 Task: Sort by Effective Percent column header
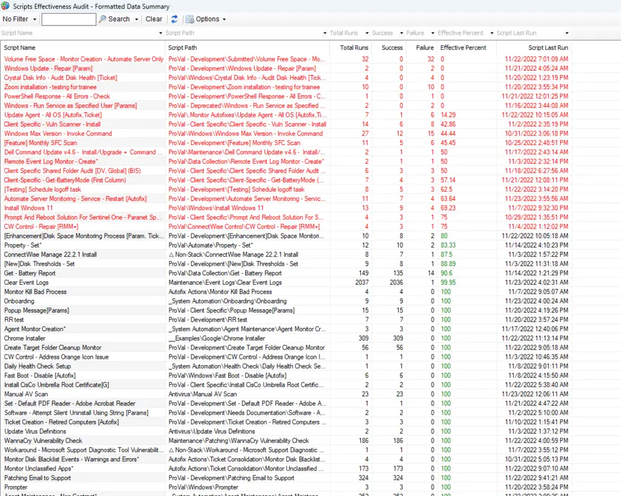pyautogui.click(x=463, y=48)
